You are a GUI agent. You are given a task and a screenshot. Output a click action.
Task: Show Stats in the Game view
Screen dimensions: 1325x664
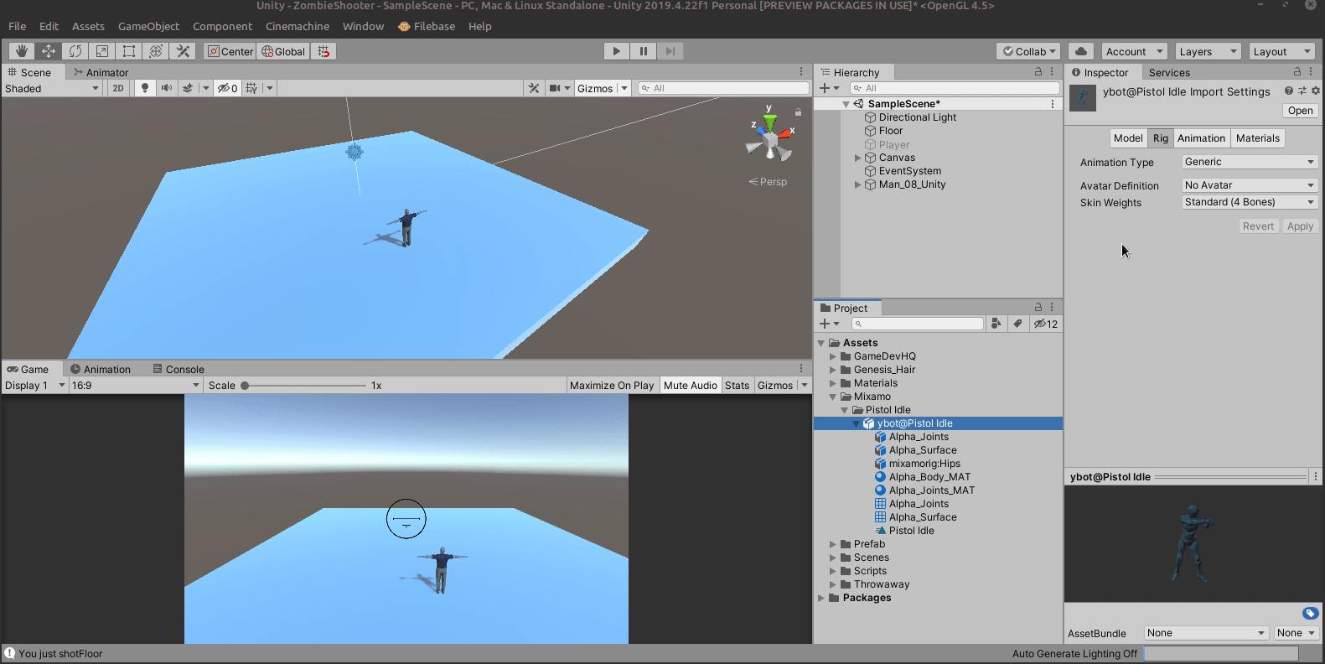pos(738,386)
